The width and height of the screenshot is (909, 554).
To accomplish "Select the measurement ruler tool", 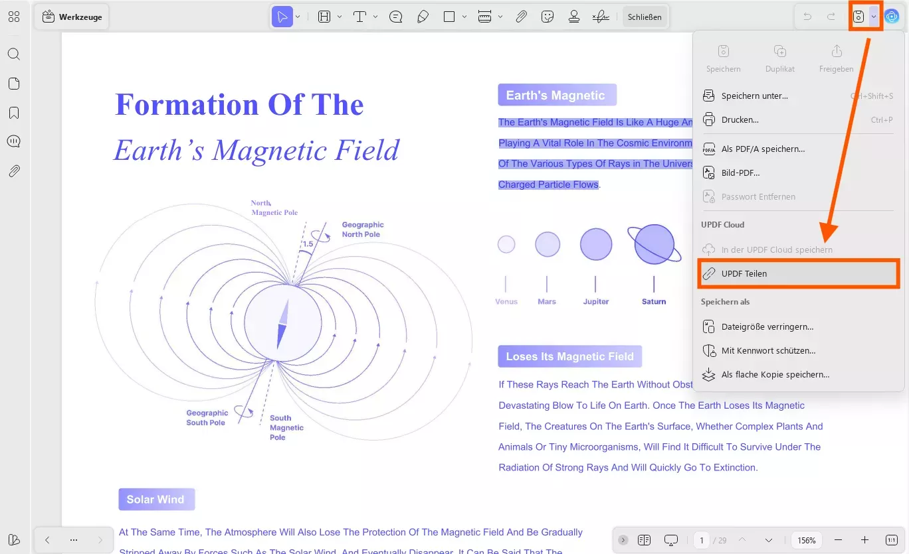I will [x=485, y=17].
